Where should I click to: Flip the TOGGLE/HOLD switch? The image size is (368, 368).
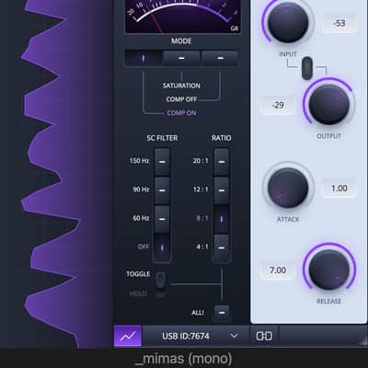[160, 281]
